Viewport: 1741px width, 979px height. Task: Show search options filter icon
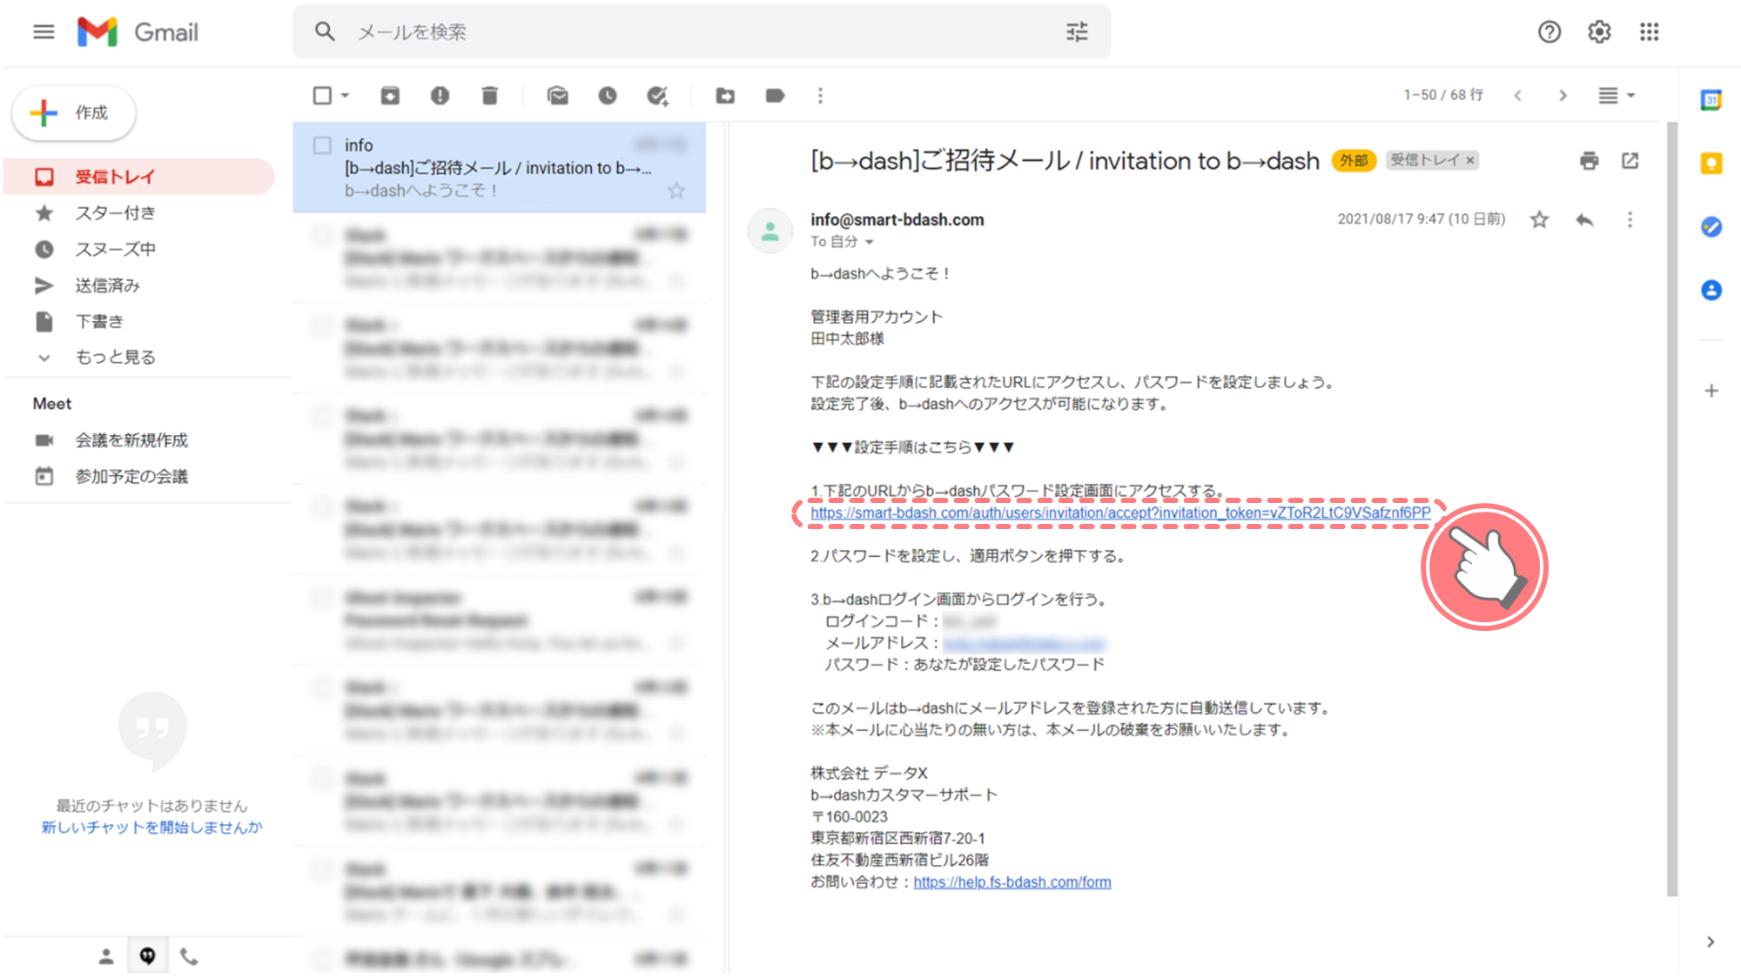coord(1077,32)
